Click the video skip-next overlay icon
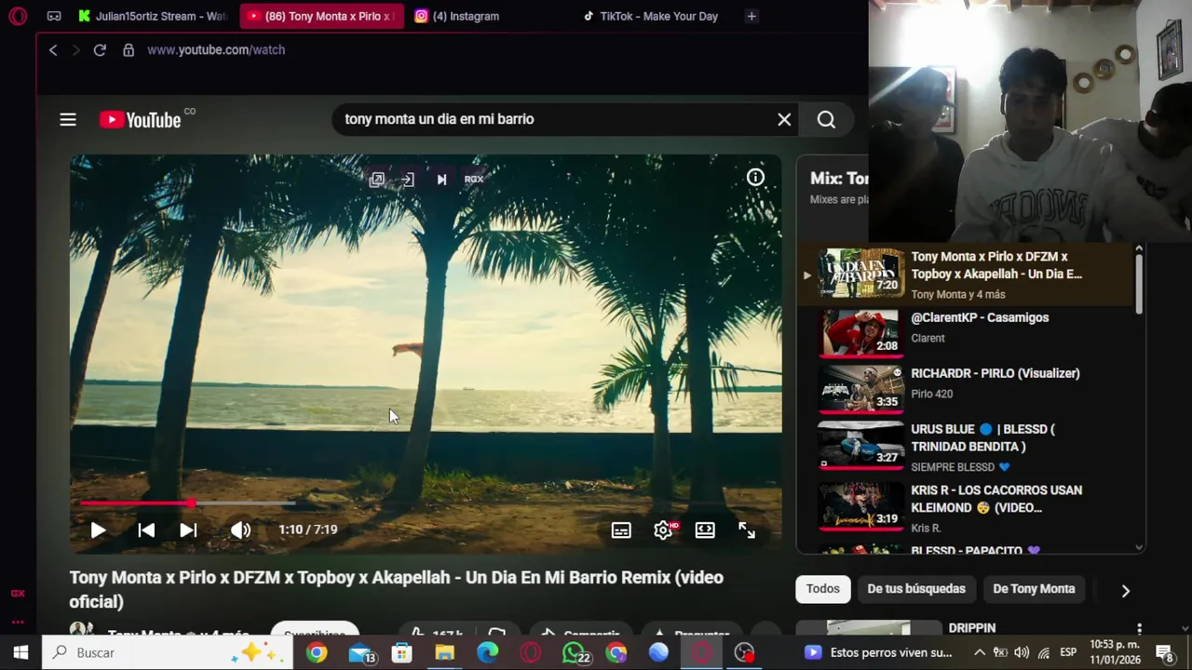The image size is (1192, 670). pyautogui.click(x=441, y=180)
